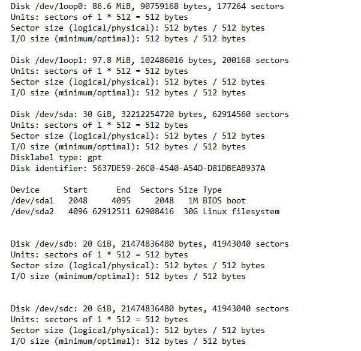Click the 'Sectors' column header
The image size is (361, 351).
coord(157,190)
